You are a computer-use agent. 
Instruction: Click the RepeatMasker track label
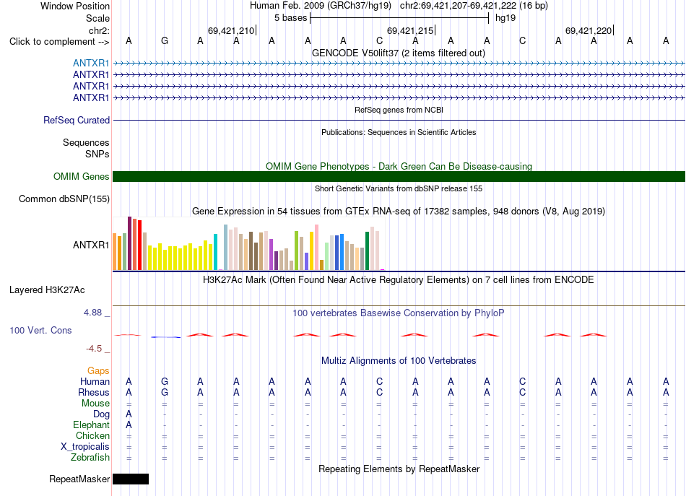pyautogui.click(x=79, y=479)
